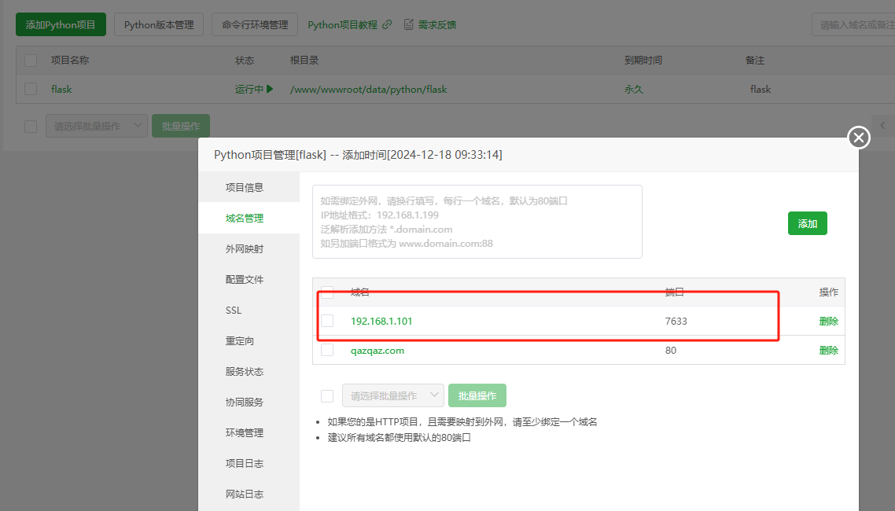Tick the checkbox for 192.168.1.101
895x511 pixels.
[327, 321]
